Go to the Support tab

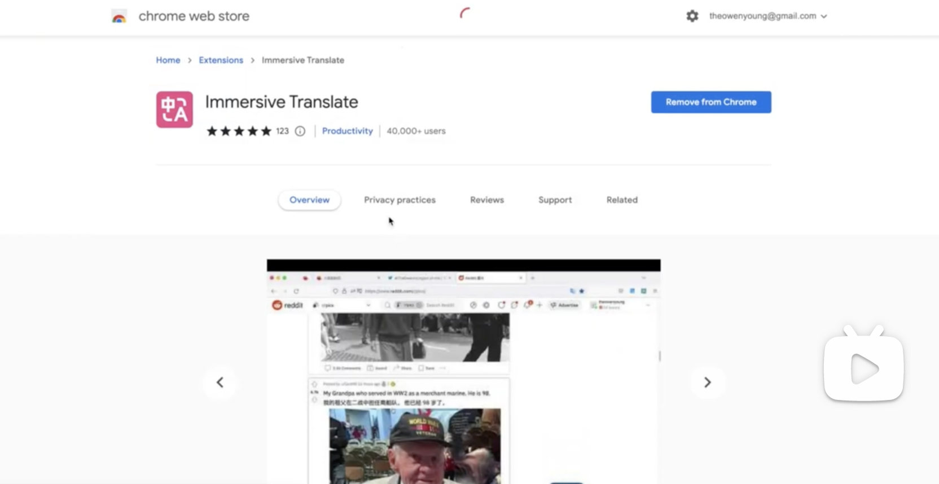[x=555, y=200]
